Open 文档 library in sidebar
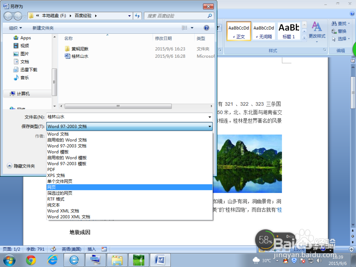The height and width of the screenshot is (267, 356). [21, 62]
